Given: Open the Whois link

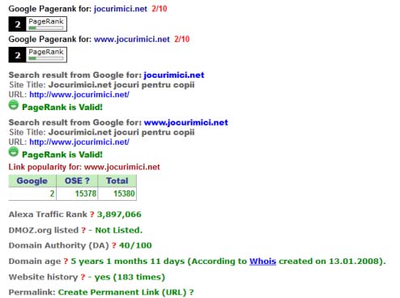Looking at the screenshot, I should coord(262,262).
